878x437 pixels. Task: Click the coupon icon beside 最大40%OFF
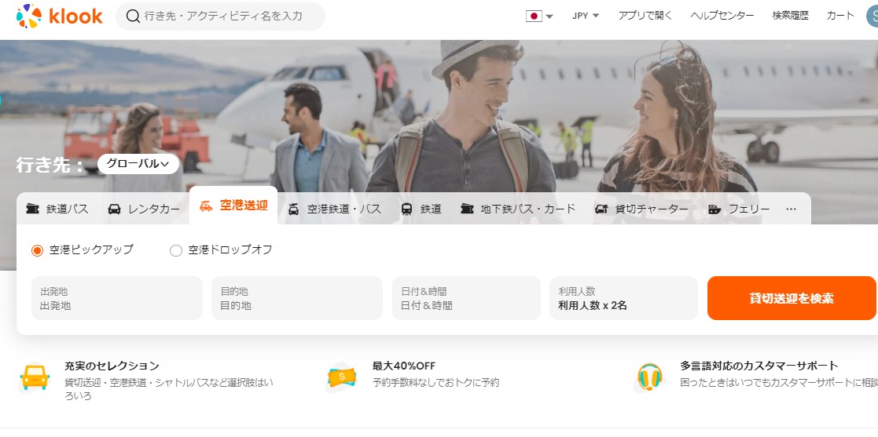[342, 377]
